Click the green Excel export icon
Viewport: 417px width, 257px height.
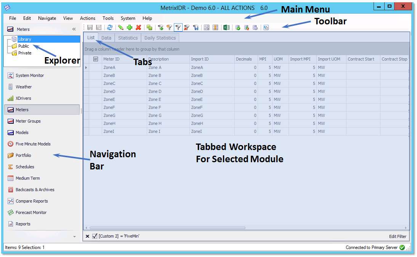click(x=226, y=27)
